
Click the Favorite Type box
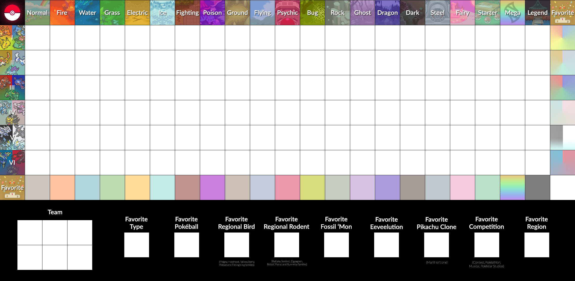pyautogui.click(x=137, y=245)
